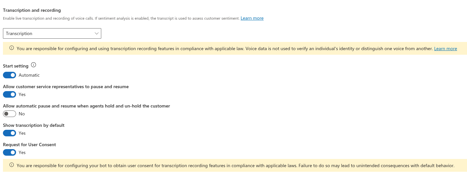The width and height of the screenshot is (467, 176).
Task: Click the Show transcription by default label
Action: pyautogui.click(x=34, y=125)
